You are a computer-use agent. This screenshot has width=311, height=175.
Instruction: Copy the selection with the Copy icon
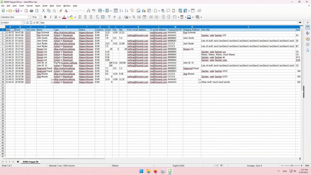click(x=49, y=11)
